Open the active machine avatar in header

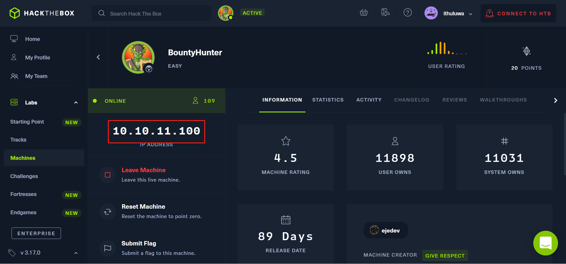tap(226, 13)
